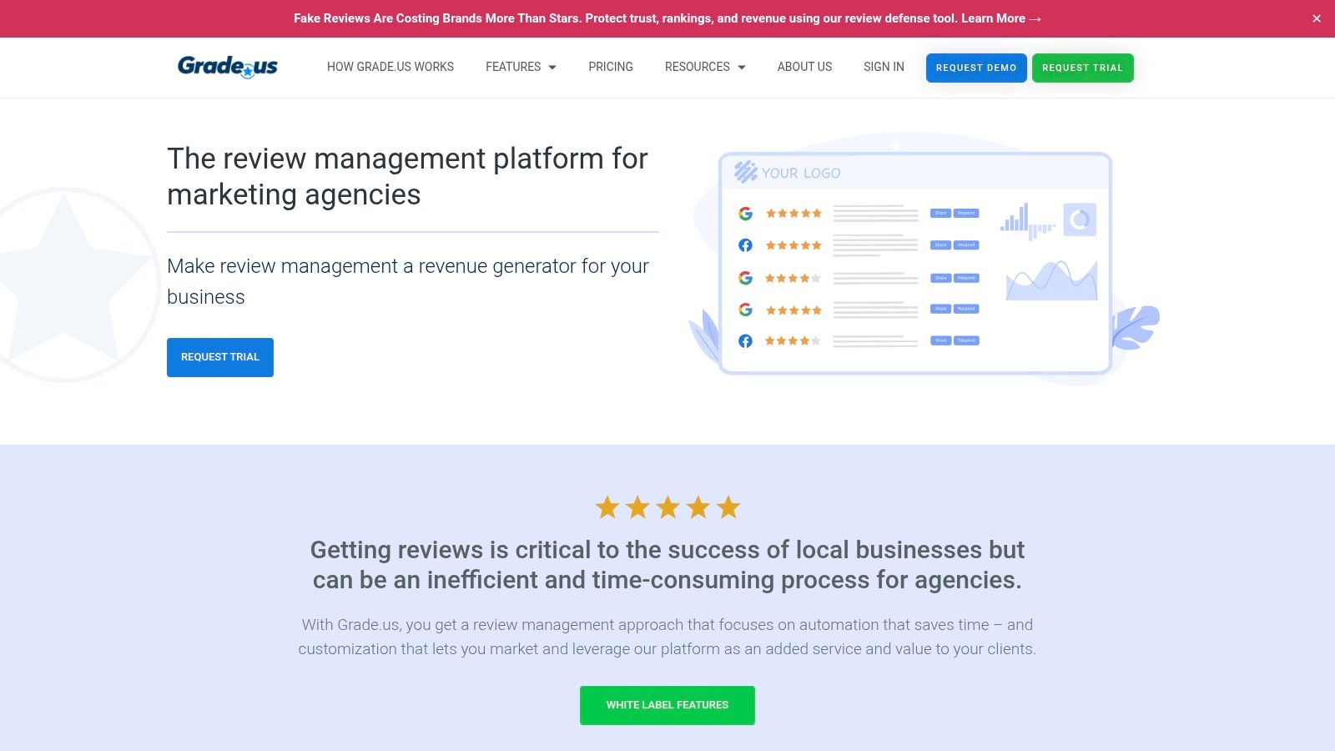Go to the Grade.us logo homepage

pos(228,67)
